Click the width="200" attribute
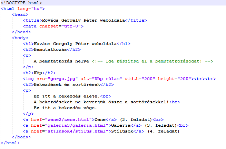Viewport: 226px width, 149px height. tap(140, 79)
